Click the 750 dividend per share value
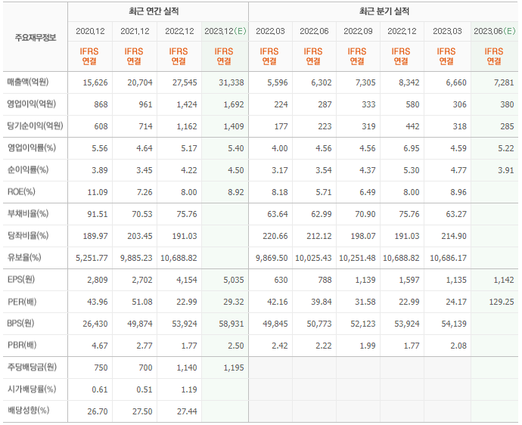 pyautogui.click(x=101, y=368)
